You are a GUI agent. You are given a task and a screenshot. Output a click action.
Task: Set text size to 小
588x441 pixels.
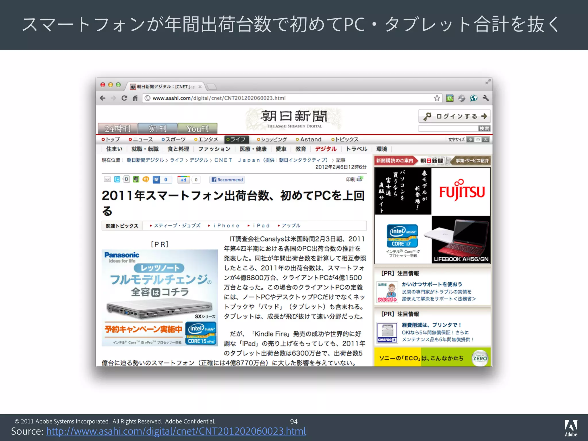click(x=470, y=140)
